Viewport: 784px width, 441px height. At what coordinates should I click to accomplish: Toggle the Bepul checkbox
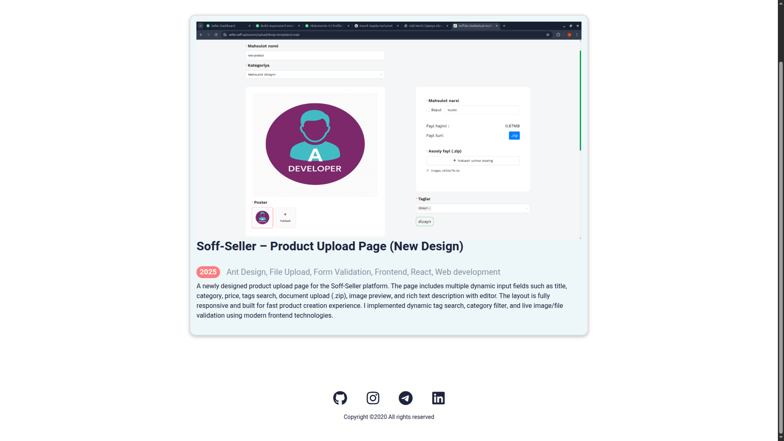point(428,110)
